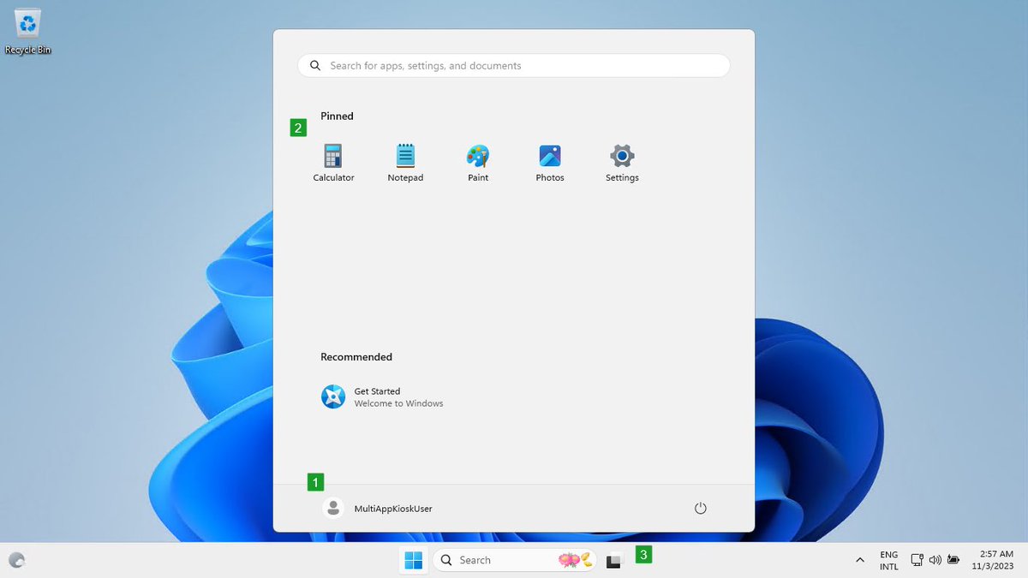Open the Task View taskbar icon
The width and height of the screenshot is (1028, 578).
click(x=613, y=561)
